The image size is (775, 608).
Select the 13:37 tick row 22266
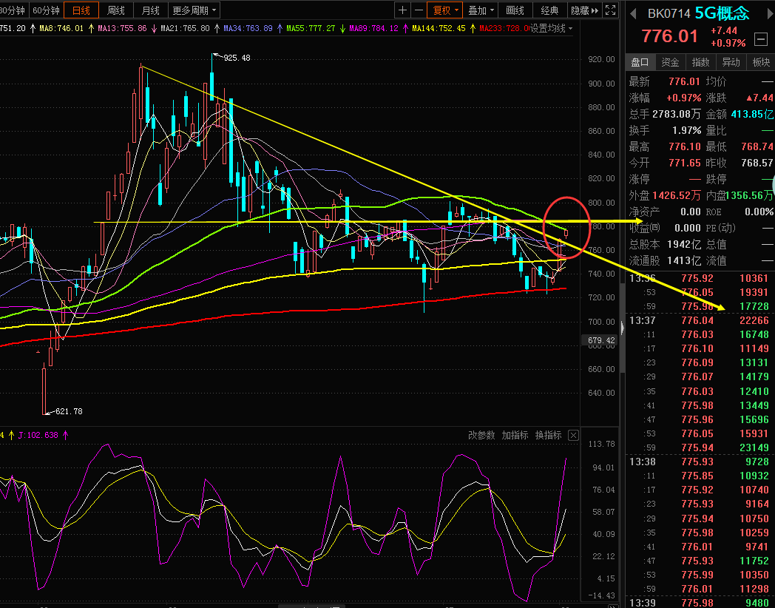[700, 320]
